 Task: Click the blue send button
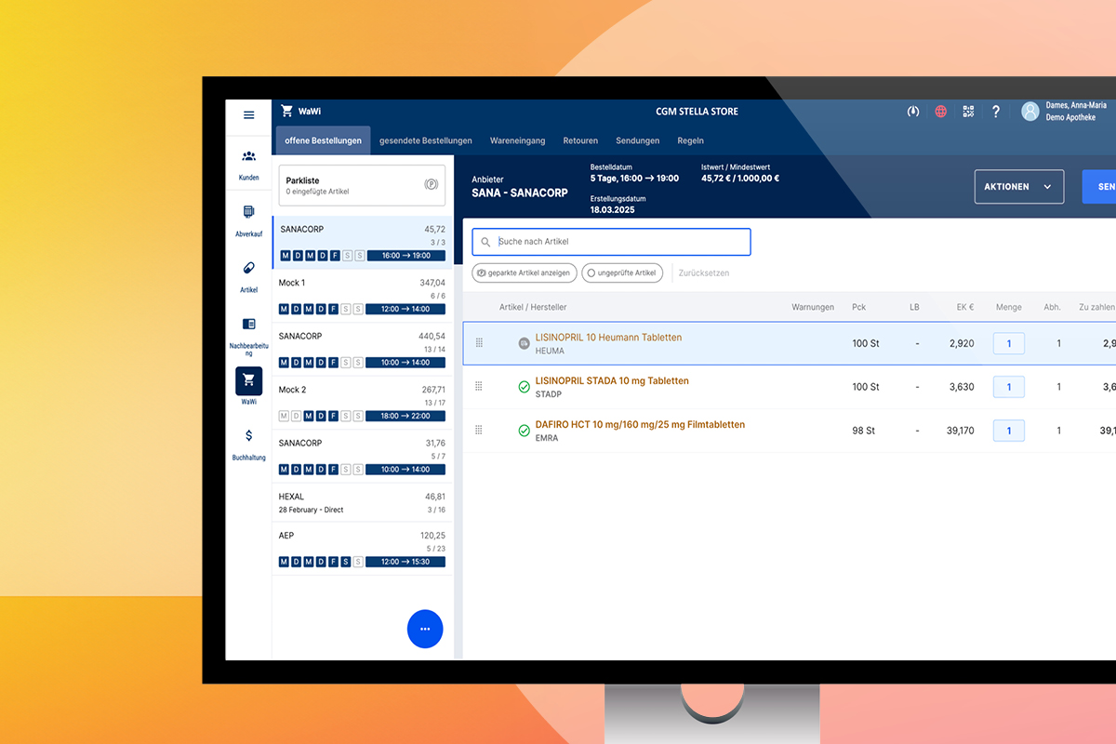(1099, 187)
